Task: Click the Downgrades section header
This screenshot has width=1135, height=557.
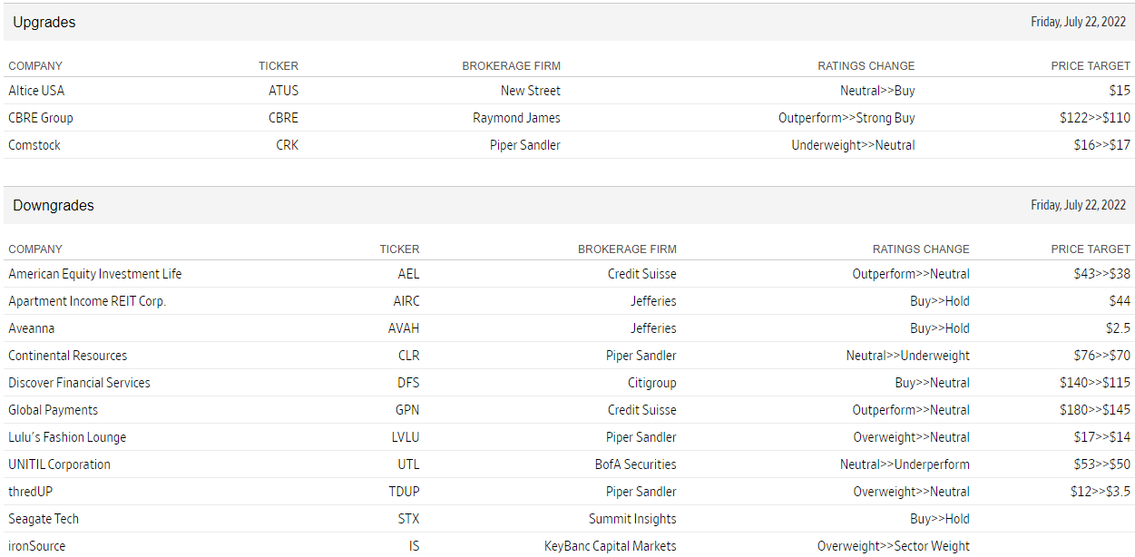Action: [54, 206]
